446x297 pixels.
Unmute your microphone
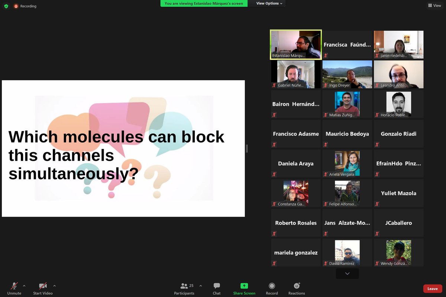14,288
